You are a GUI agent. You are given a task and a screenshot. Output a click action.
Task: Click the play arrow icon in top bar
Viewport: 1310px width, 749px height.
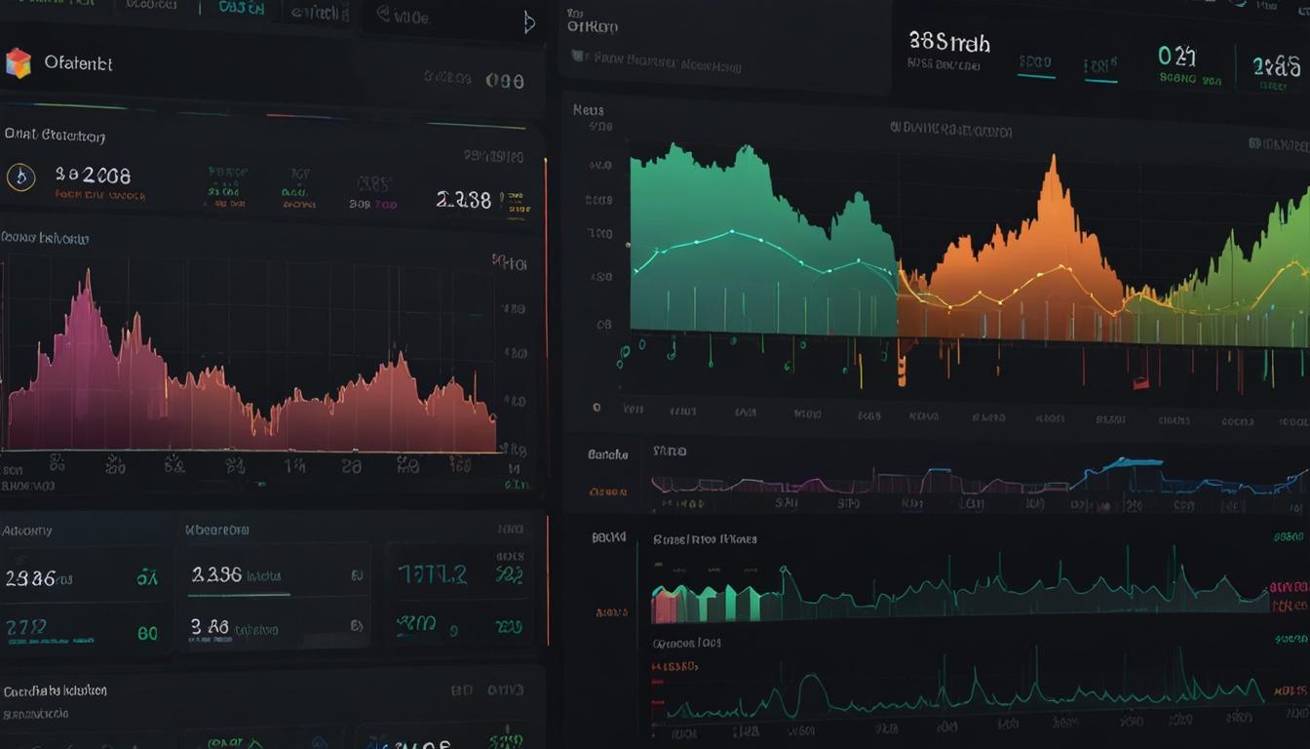pyautogui.click(x=529, y=22)
